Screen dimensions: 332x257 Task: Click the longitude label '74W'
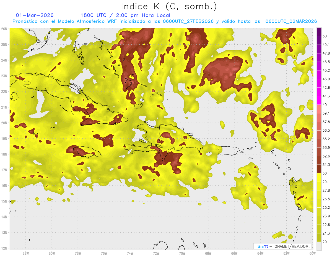(130, 253)
